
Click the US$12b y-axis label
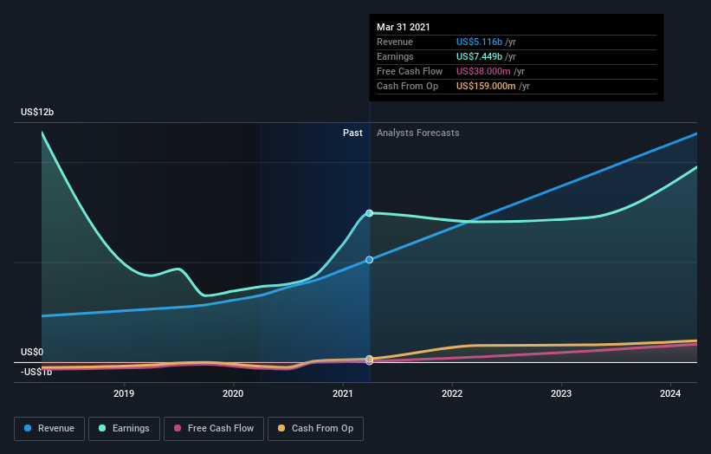(37, 112)
